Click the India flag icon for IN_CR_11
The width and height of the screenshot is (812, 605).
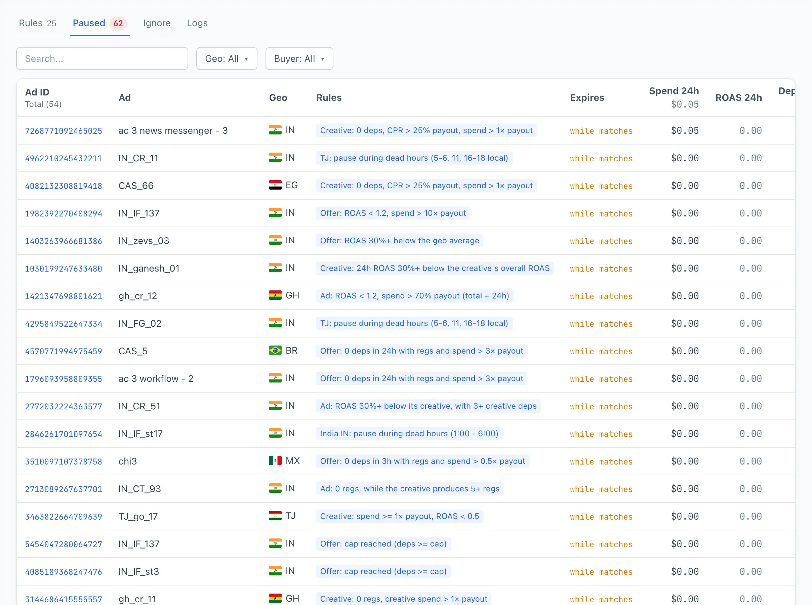pos(275,158)
